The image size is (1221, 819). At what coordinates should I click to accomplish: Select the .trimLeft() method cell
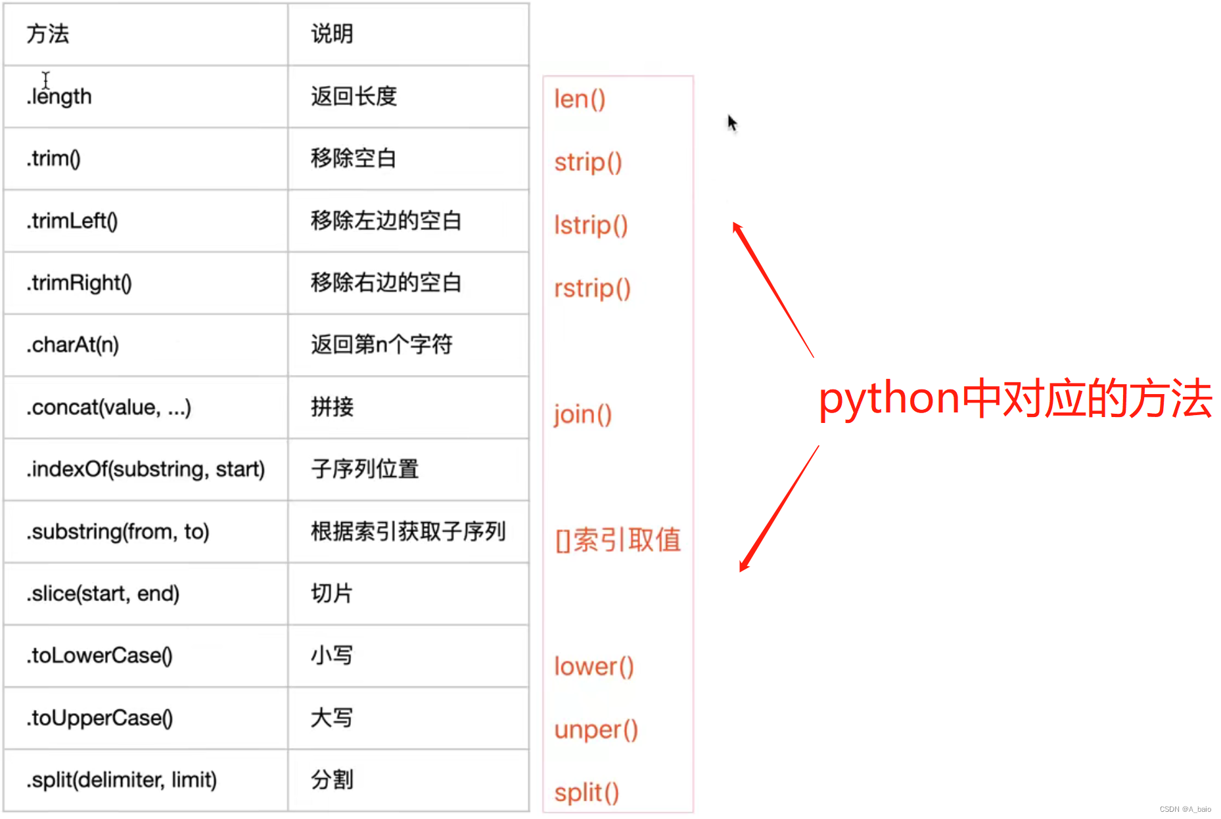click(x=145, y=221)
